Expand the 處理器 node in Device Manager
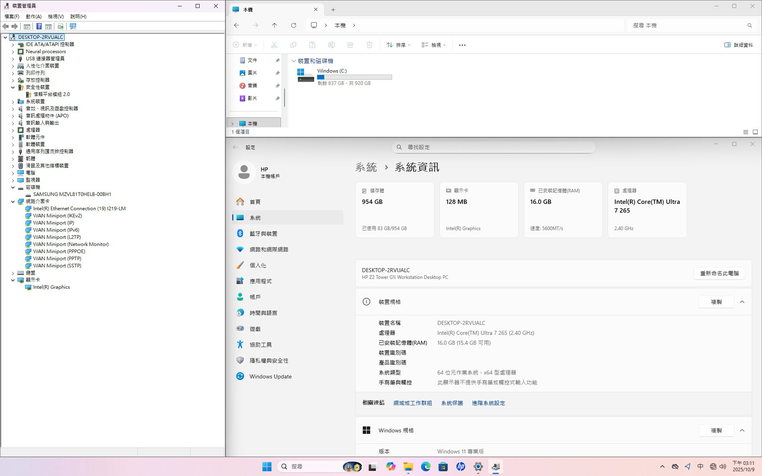762x476 pixels. (13, 130)
